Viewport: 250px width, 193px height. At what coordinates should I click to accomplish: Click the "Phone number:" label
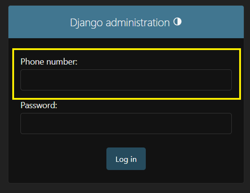49,62
